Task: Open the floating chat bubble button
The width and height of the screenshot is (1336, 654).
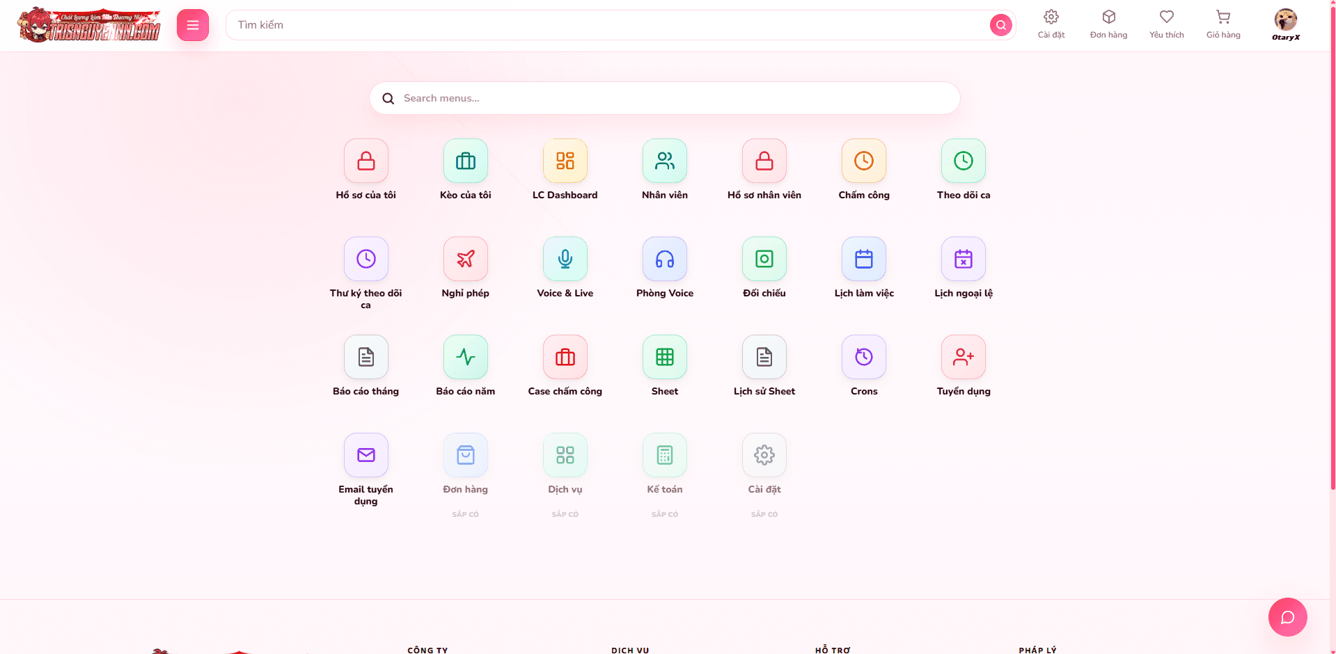Action: [x=1288, y=617]
